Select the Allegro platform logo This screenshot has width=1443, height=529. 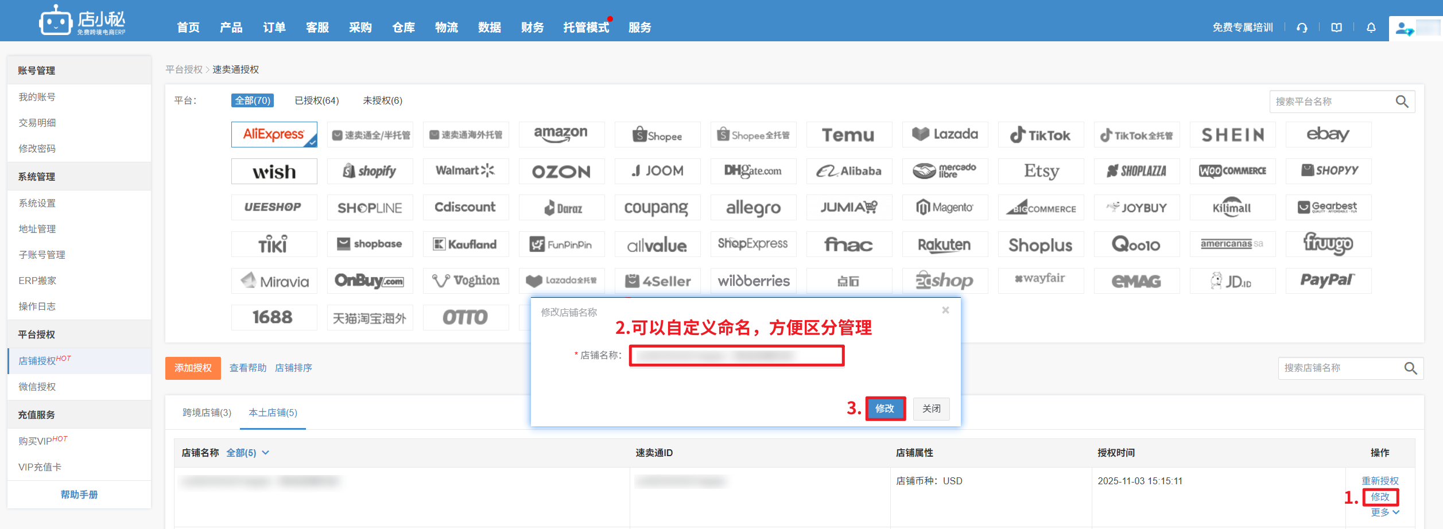click(753, 208)
